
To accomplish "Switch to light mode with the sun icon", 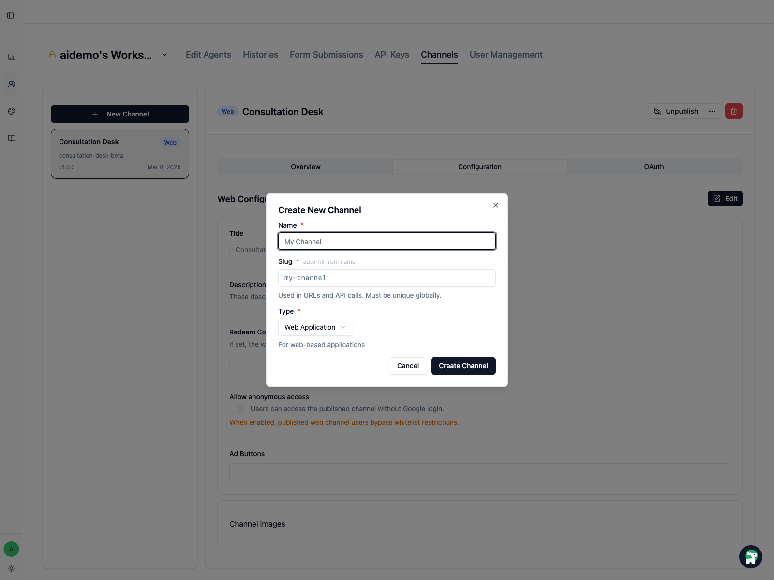I will [x=11, y=568].
